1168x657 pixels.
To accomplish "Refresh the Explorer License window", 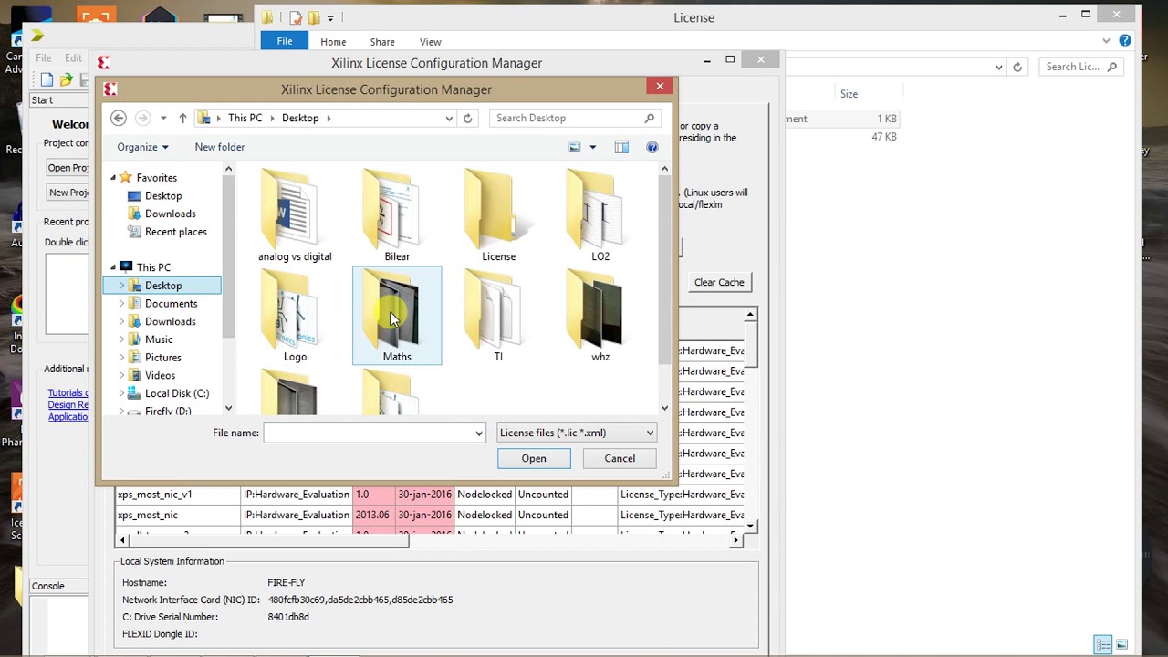I will pyautogui.click(x=1017, y=67).
